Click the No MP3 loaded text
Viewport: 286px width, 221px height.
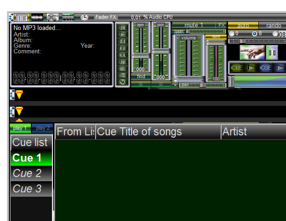pyautogui.click(x=37, y=28)
